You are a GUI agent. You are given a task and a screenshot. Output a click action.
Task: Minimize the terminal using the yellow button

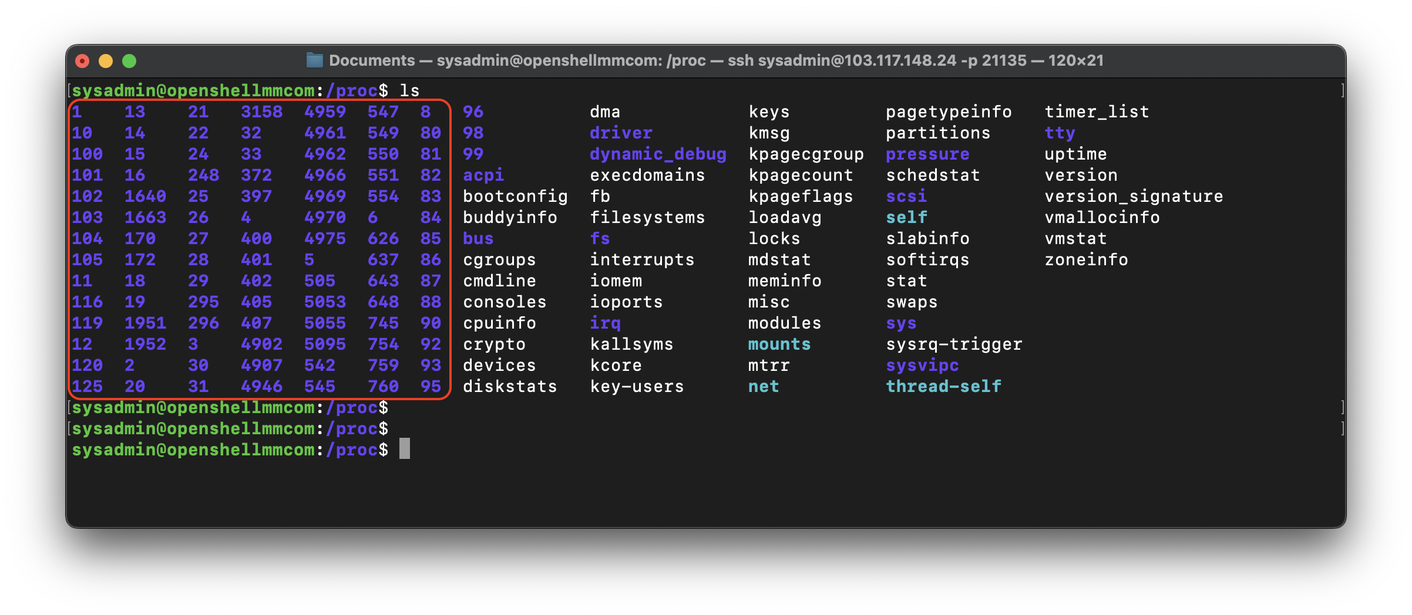106,61
